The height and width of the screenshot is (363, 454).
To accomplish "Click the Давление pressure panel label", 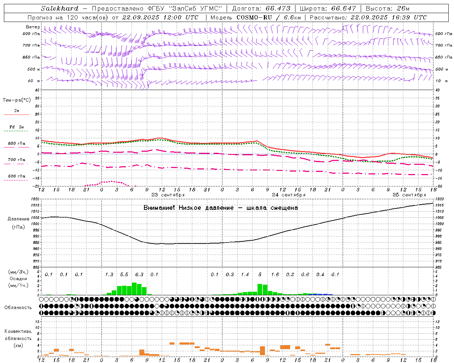I will (18, 219).
